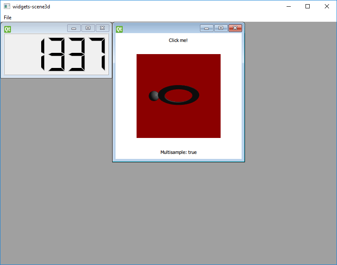Close the LCD number subwindow

coord(102,28)
